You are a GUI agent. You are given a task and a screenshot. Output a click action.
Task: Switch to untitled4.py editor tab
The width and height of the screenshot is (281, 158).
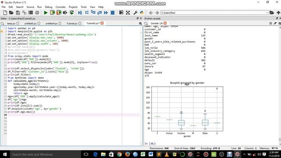[x=51, y=23]
